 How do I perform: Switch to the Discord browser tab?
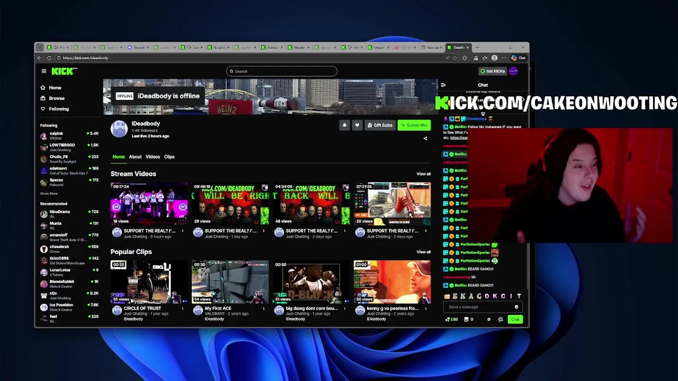pos(139,48)
